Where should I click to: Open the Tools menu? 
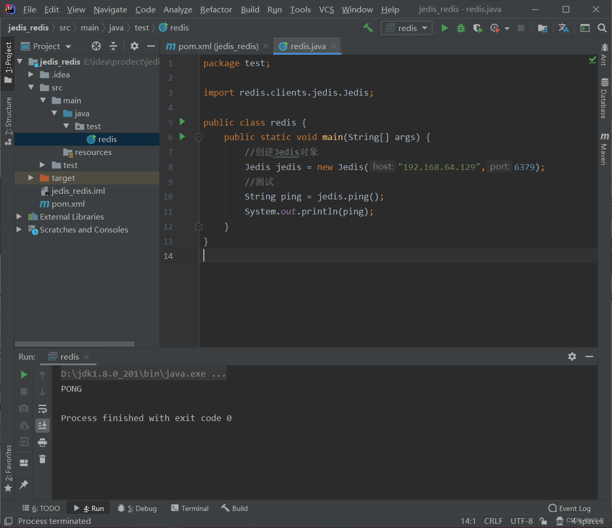[x=300, y=9]
